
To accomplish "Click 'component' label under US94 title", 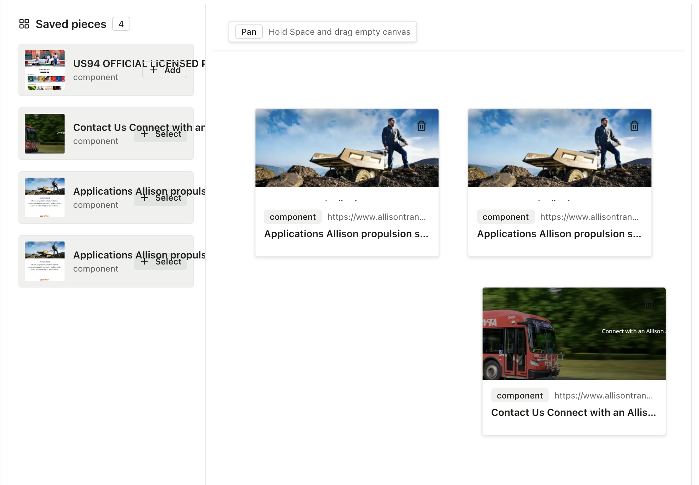I will (95, 77).
